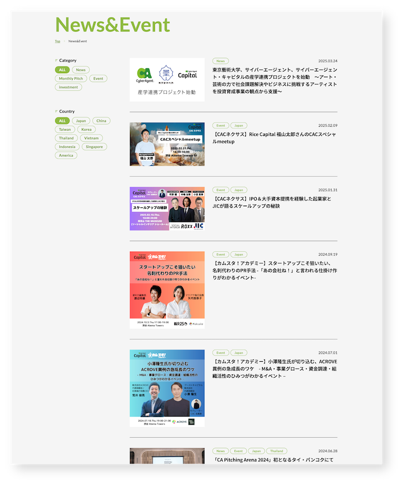Filter by Event category in sidebar
The width and height of the screenshot is (403, 485).
[x=98, y=78]
